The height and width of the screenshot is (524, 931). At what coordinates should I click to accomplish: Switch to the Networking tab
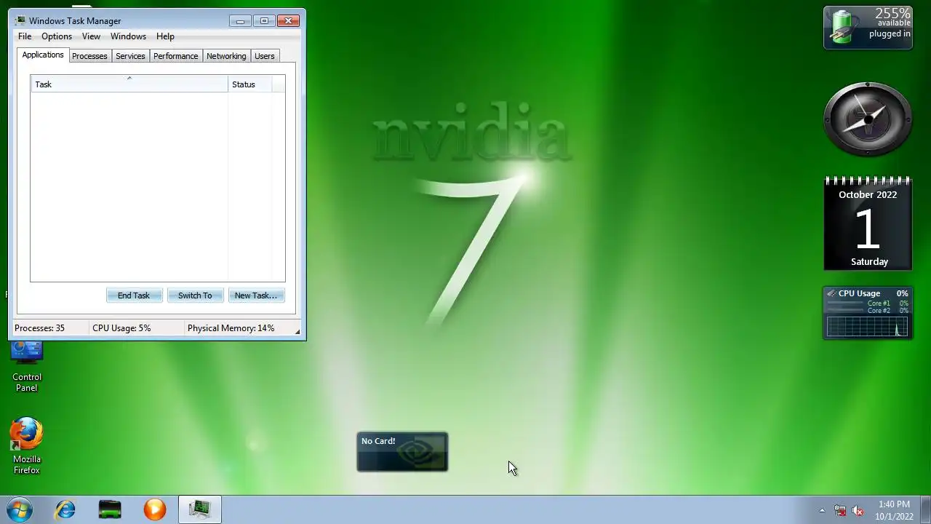[x=226, y=56]
